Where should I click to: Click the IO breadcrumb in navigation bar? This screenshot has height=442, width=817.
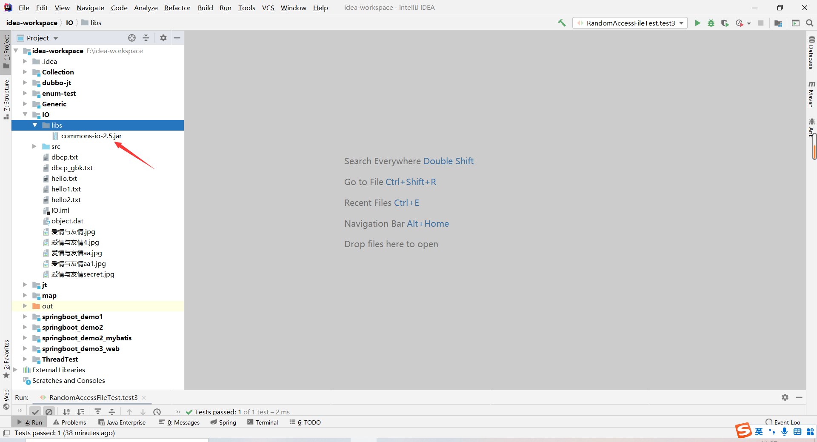pos(69,23)
